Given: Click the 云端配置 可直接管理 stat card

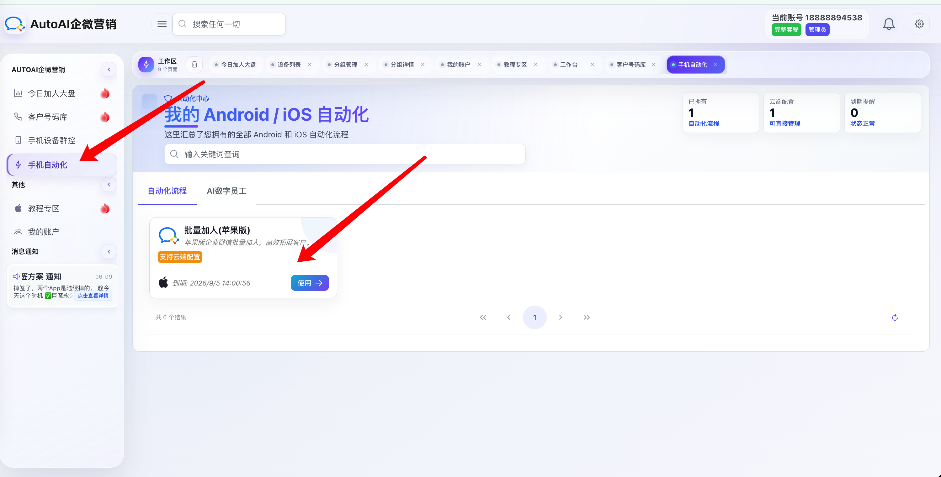Looking at the screenshot, I should pos(801,113).
